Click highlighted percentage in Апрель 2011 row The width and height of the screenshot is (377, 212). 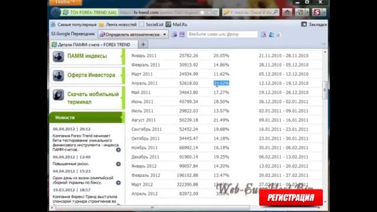tap(221, 83)
